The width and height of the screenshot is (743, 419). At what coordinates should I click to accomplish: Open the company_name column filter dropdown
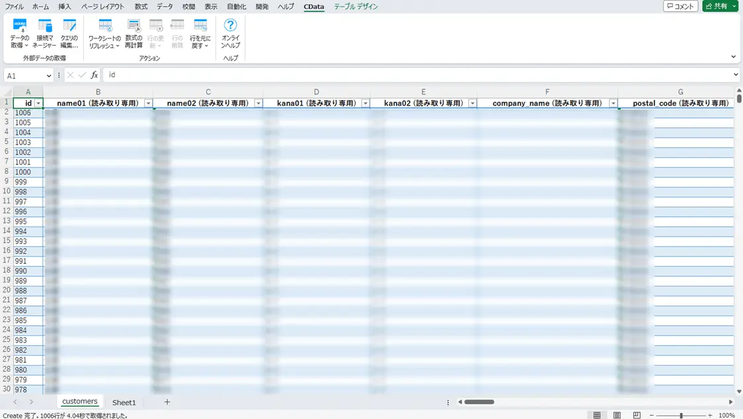pyautogui.click(x=613, y=103)
